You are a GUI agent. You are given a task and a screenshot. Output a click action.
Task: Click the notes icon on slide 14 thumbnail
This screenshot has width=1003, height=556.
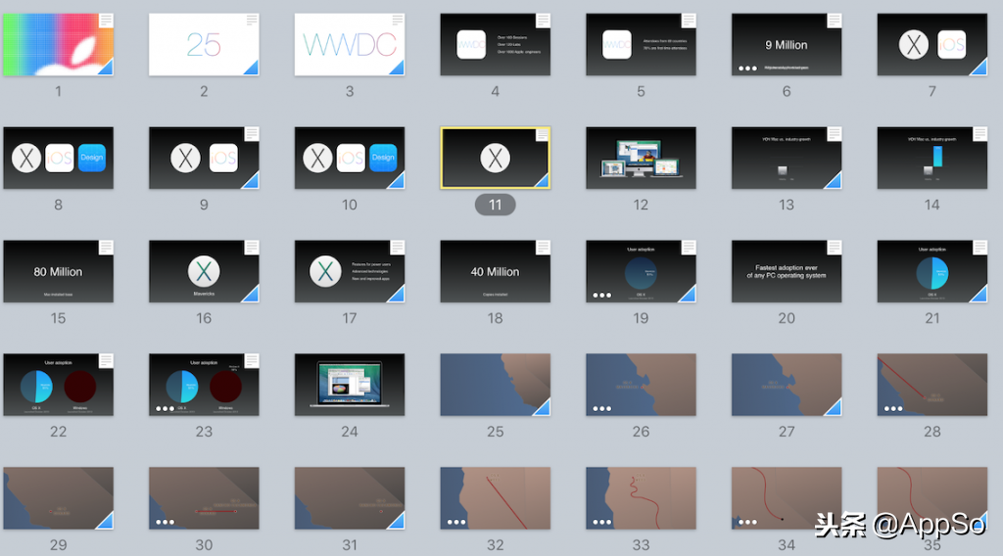click(980, 133)
